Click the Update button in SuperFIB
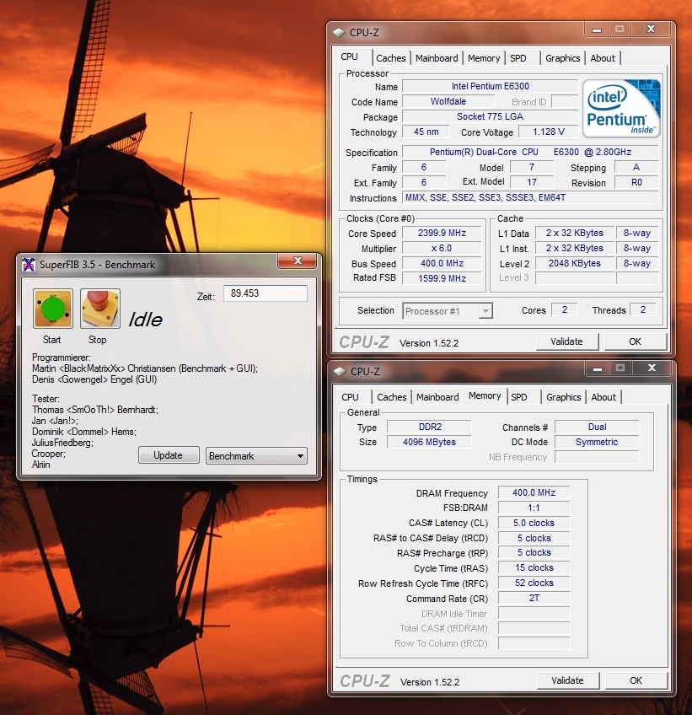Screen dimensions: 692x715 click(x=169, y=455)
